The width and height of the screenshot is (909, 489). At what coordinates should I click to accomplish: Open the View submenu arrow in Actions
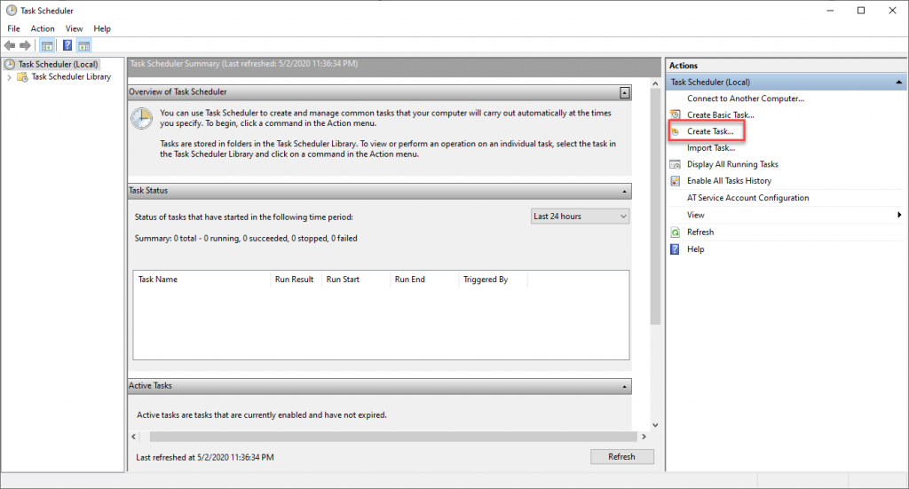pyautogui.click(x=899, y=215)
